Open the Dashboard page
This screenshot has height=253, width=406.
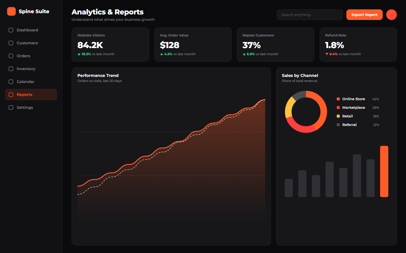(x=31, y=30)
